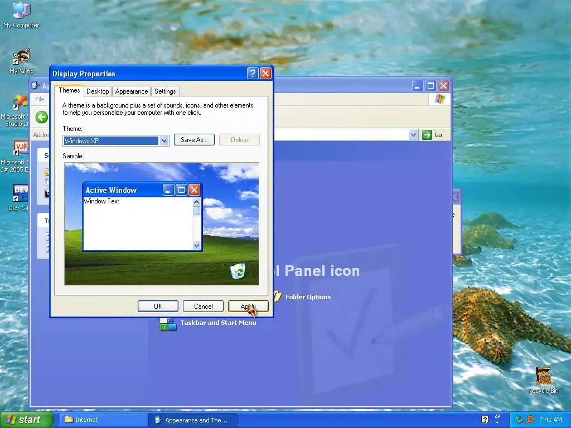This screenshot has width=571, height=428.
Task: Click the 7:41 AM taskbar clock
Action: 550,420
